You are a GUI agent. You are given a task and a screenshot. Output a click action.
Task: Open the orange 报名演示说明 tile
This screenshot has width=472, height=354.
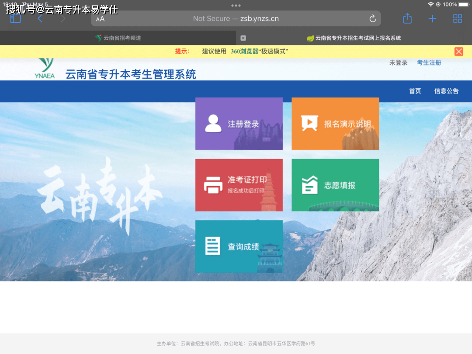point(335,123)
